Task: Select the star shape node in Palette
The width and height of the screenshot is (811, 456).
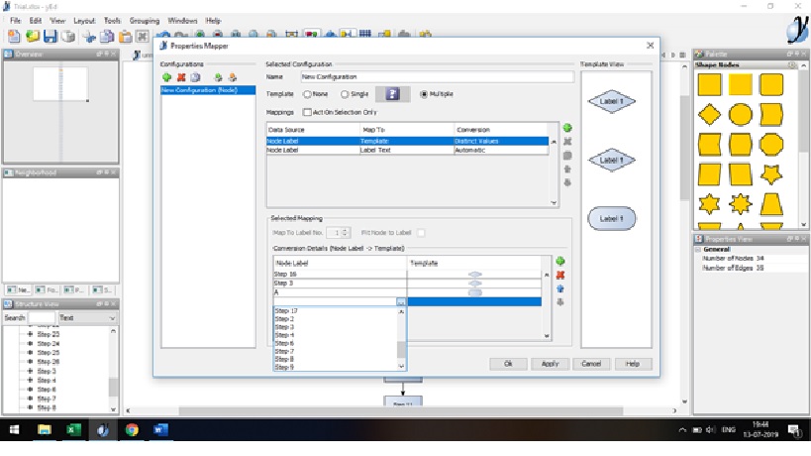Action: click(771, 175)
